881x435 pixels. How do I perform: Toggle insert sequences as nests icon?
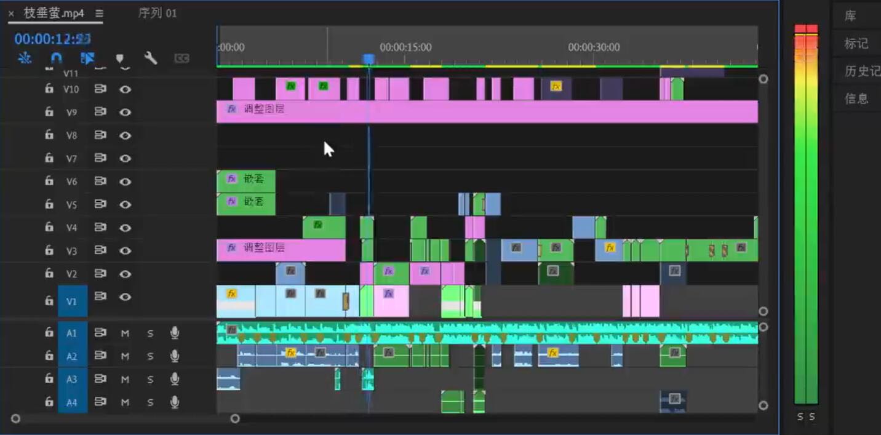[x=25, y=58]
